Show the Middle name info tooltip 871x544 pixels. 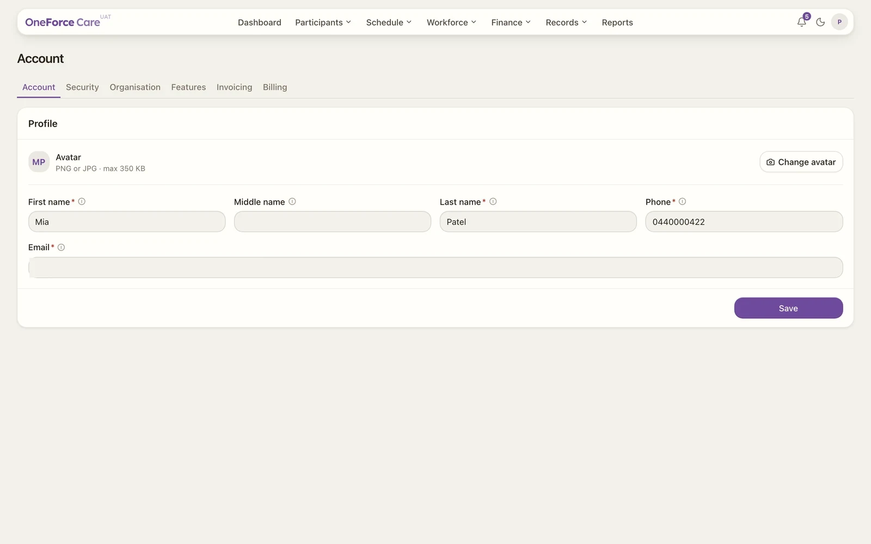click(292, 201)
